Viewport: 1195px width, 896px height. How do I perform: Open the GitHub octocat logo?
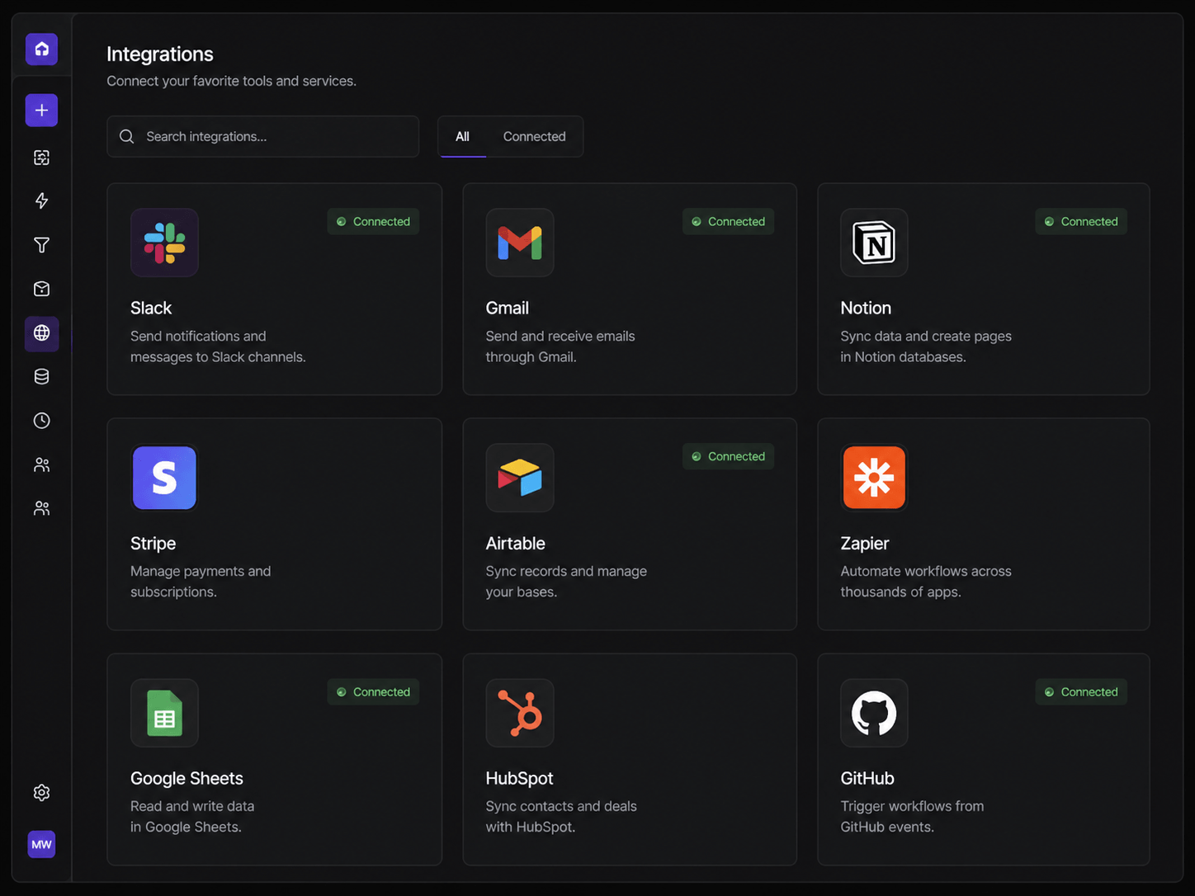click(874, 713)
